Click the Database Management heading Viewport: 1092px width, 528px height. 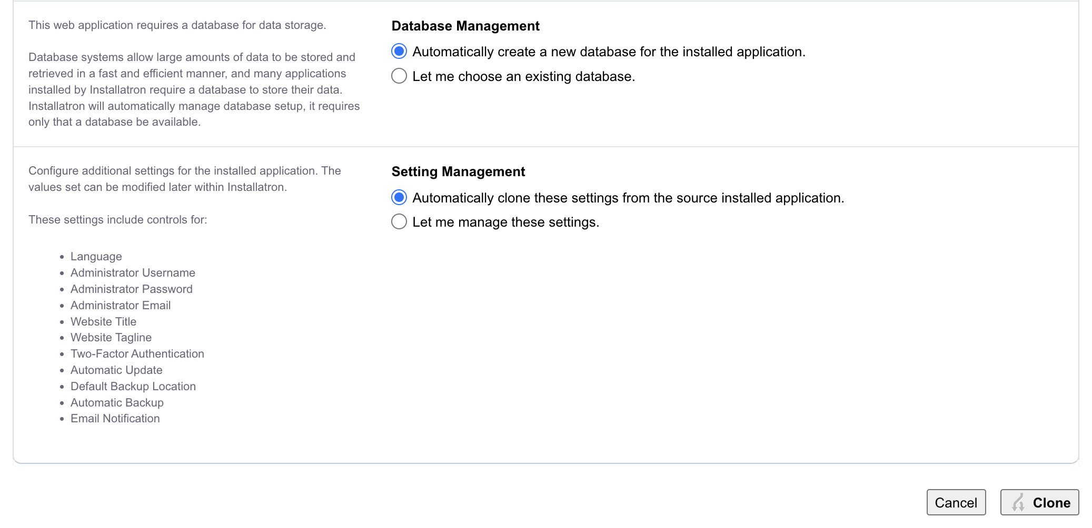tap(465, 25)
